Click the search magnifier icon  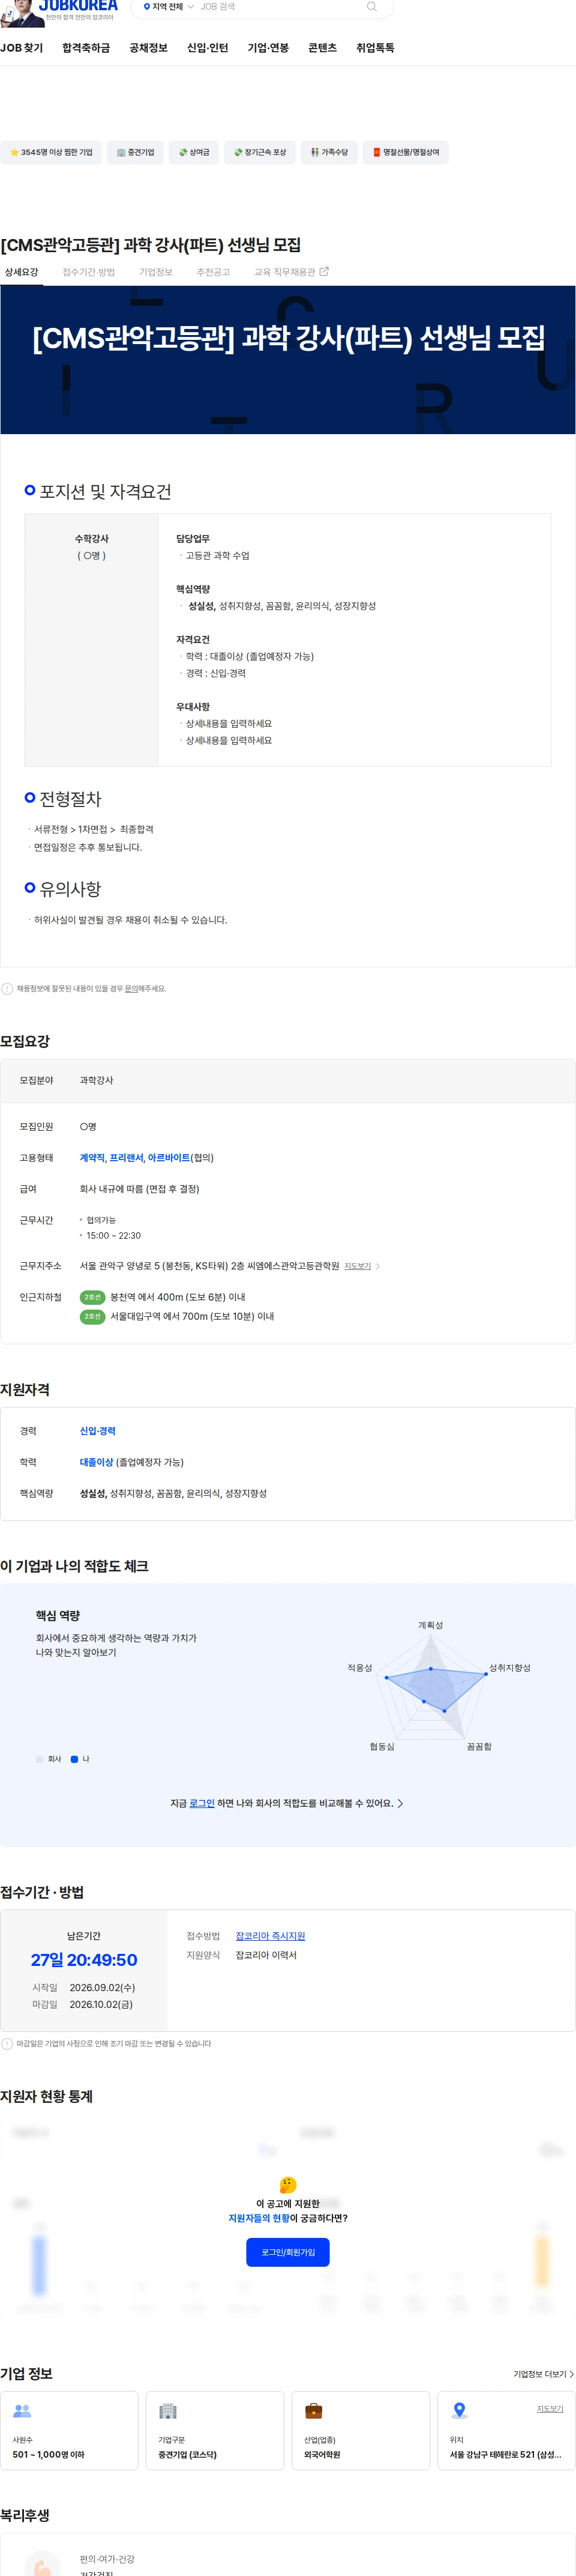click(x=372, y=6)
